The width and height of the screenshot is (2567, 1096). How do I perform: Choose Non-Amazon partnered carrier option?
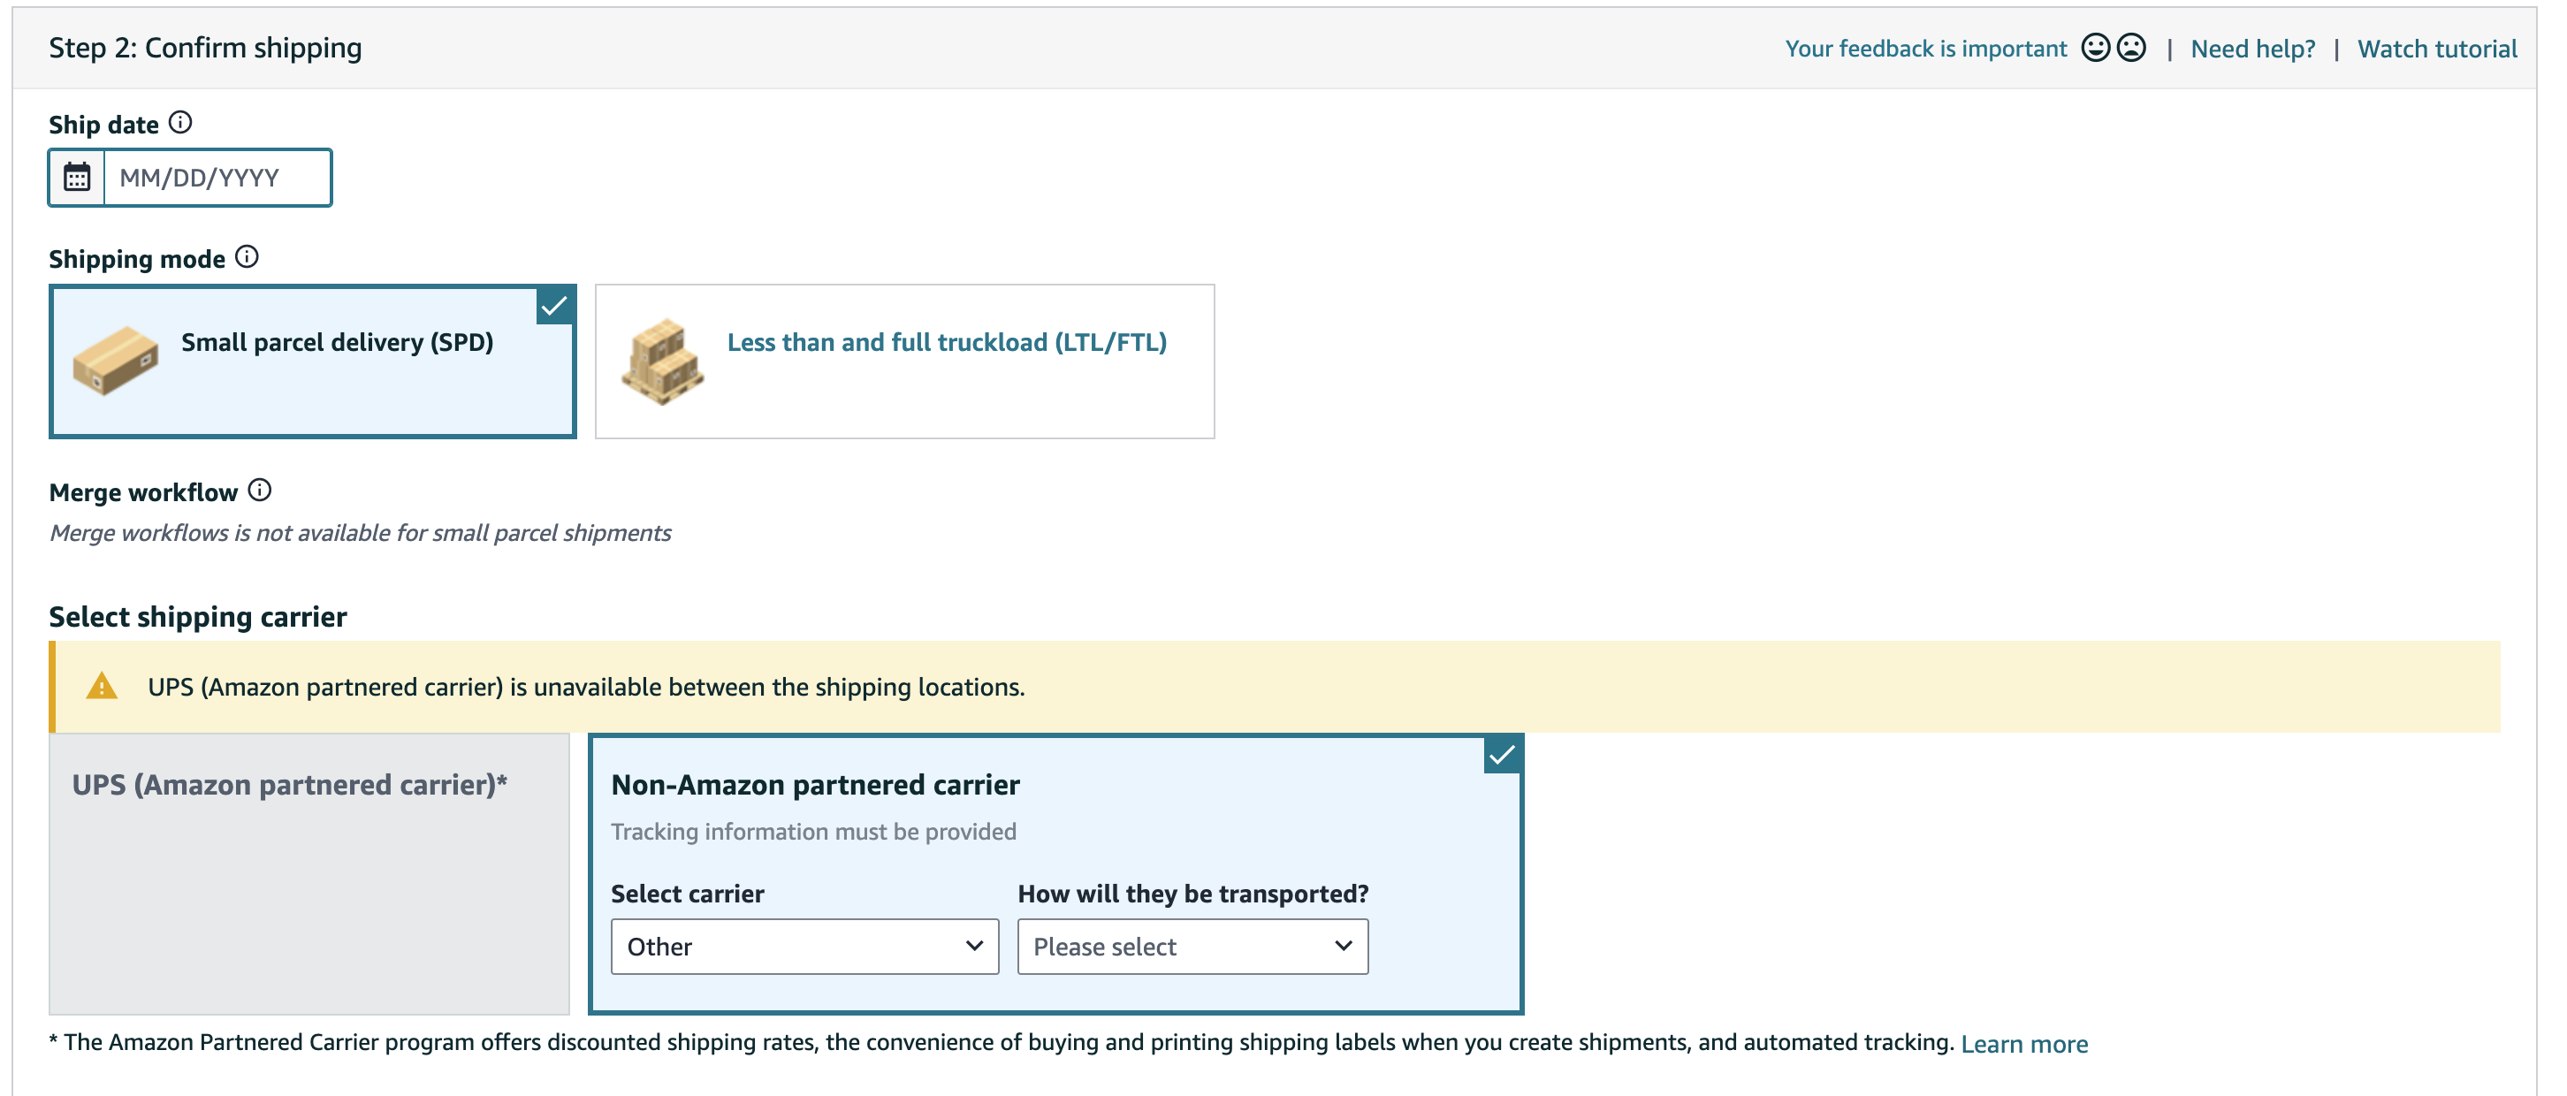(1056, 874)
